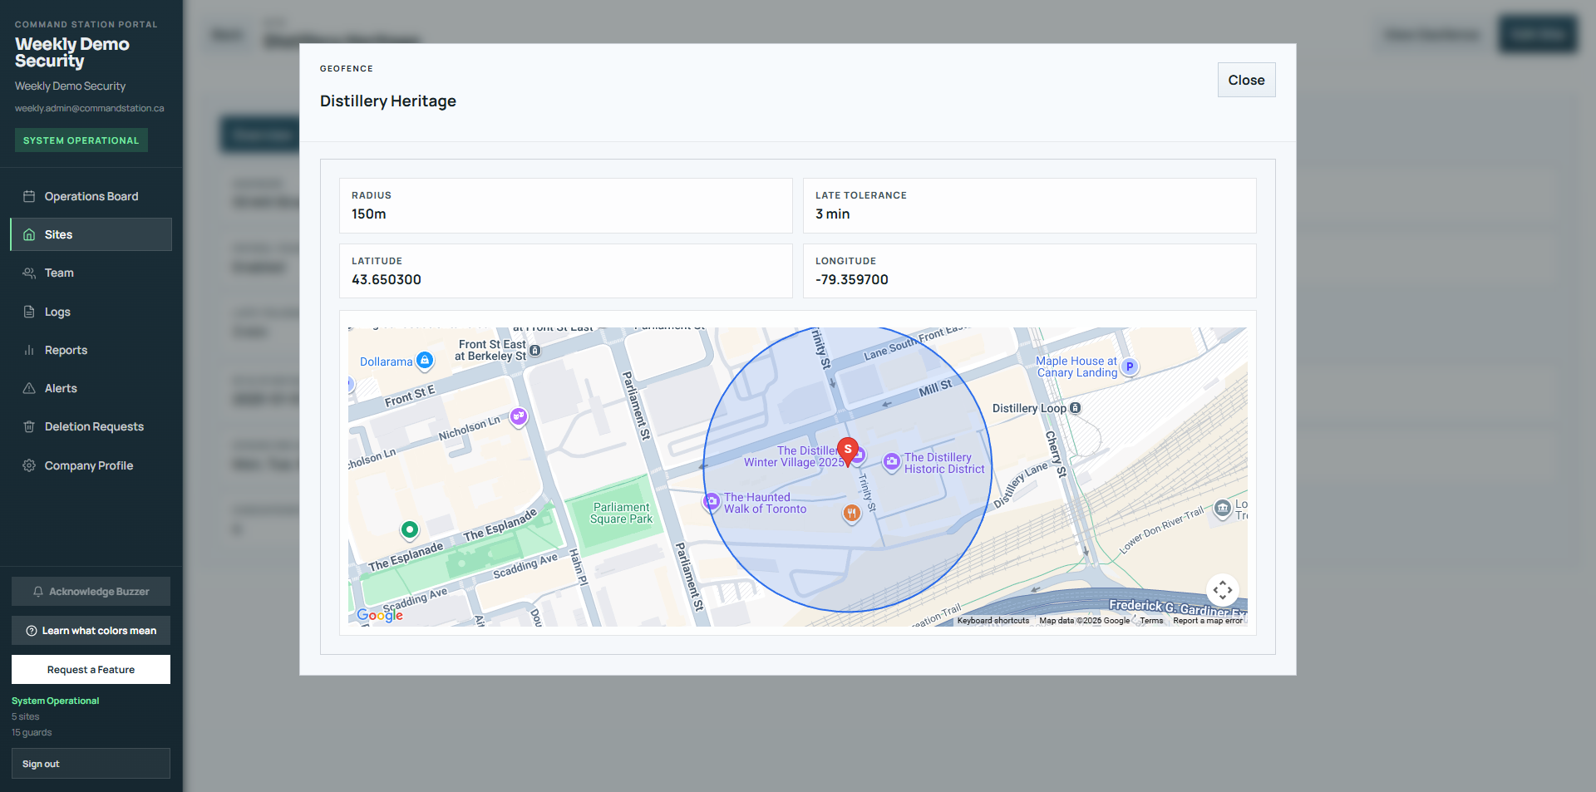This screenshot has height=792, width=1596.
Task: Click the Dollarama shopping pin on map
Action: [x=425, y=361]
